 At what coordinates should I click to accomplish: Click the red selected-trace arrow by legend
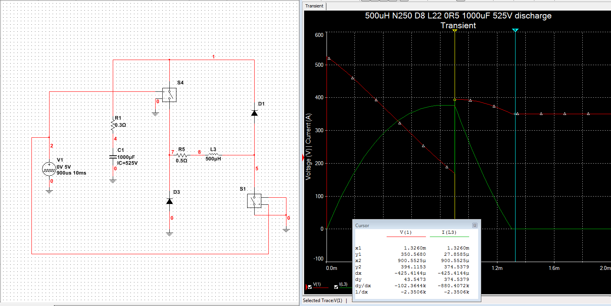pyautogui.click(x=306, y=287)
